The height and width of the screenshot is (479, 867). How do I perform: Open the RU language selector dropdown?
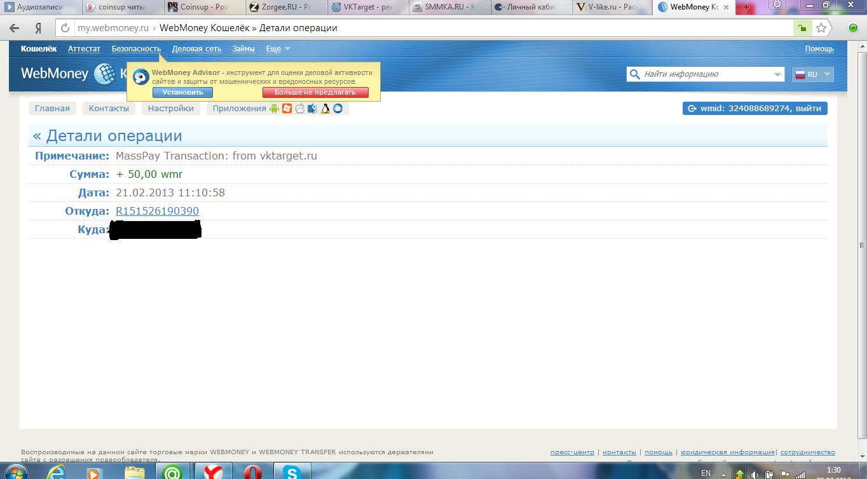point(813,74)
